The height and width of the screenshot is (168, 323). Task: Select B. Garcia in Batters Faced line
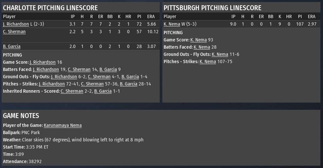click(x=108, y=69)
